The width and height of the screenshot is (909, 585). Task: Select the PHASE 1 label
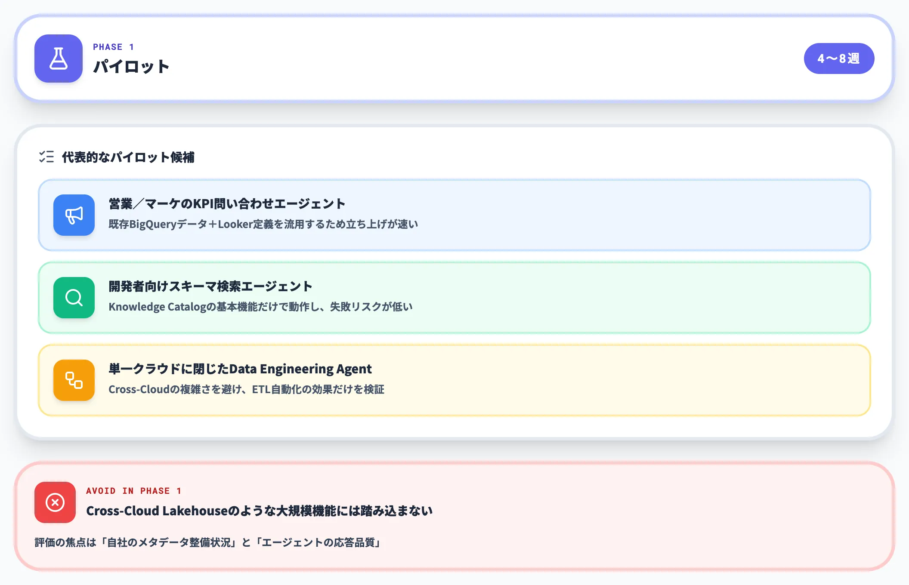(113, 47)
